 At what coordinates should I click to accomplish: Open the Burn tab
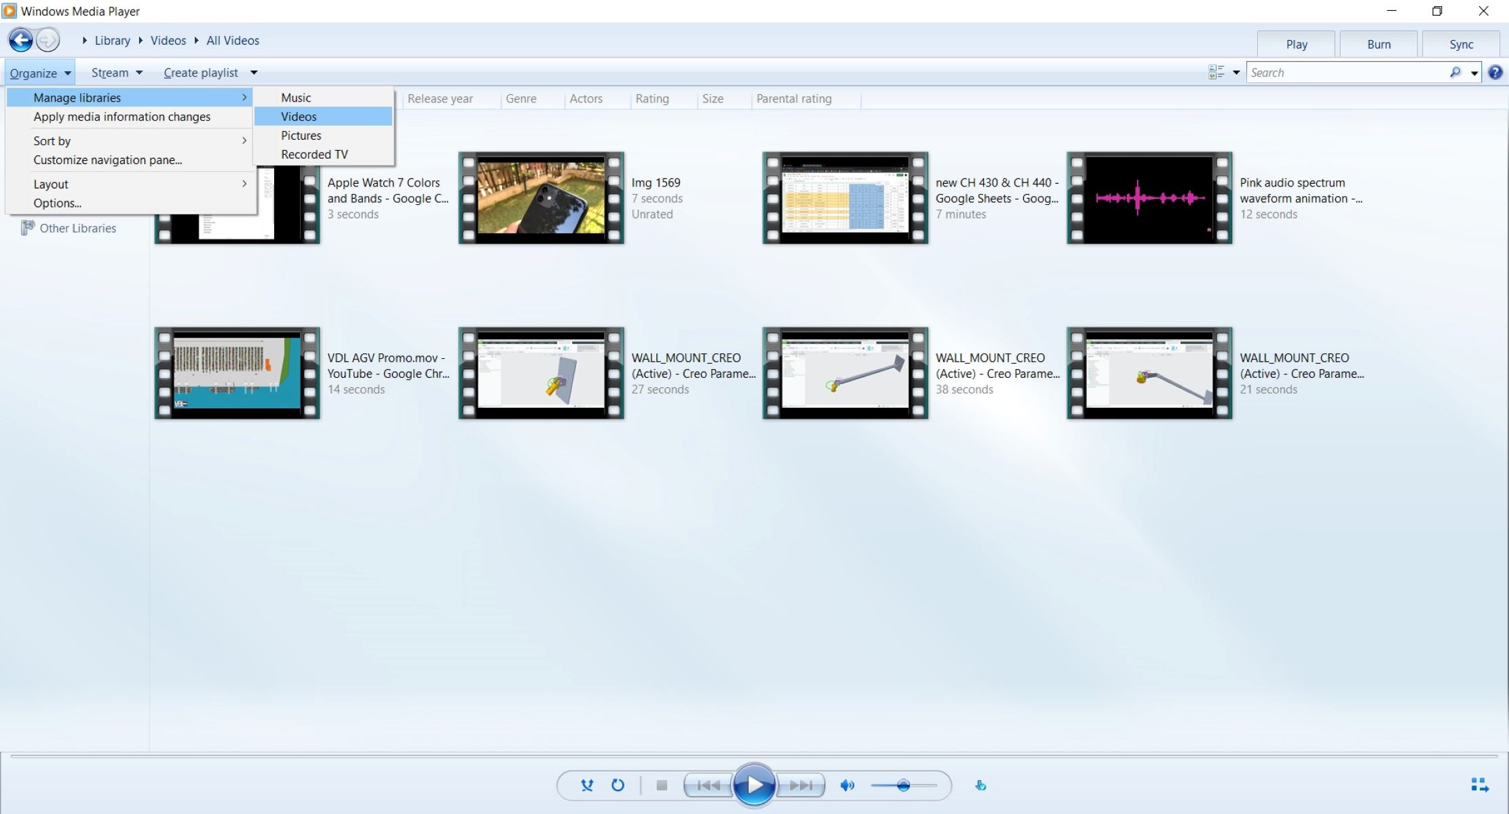click(1378, 44)
